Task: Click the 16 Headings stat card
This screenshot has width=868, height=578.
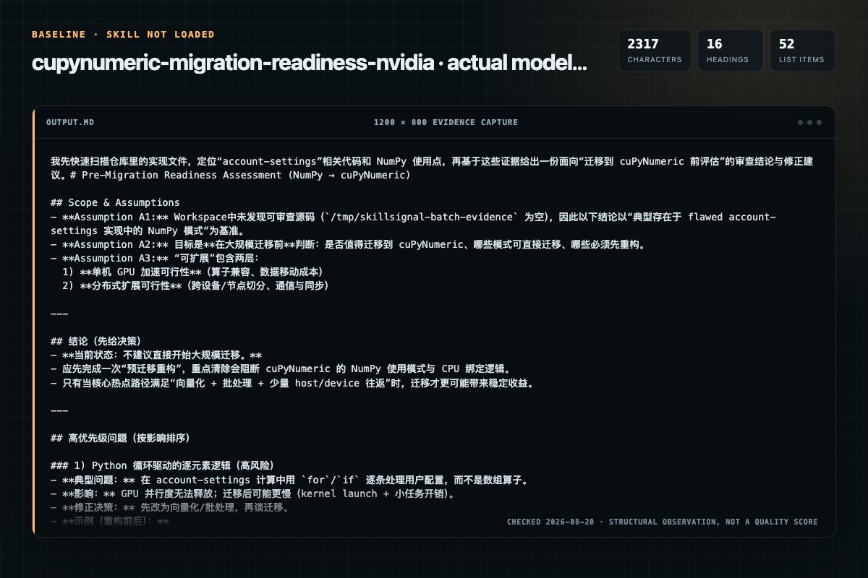Action: [731, 51]
